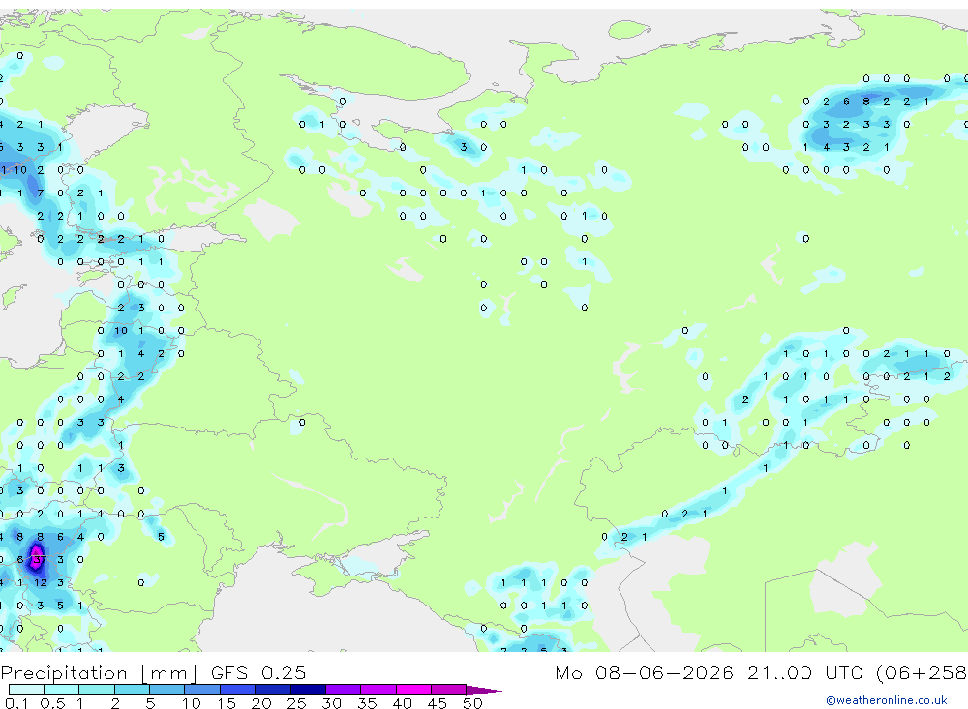The width and height of the screenshot is (968, 709).
Task: Open the weatheronline.co.uk copyright link
Action: 886,700
